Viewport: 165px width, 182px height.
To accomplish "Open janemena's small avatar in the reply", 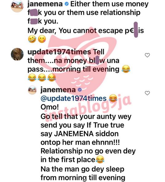I will click(32, 90).
